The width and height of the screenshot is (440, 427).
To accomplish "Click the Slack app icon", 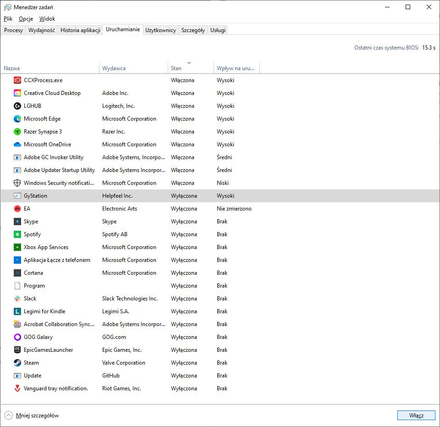I will (17, 299).
